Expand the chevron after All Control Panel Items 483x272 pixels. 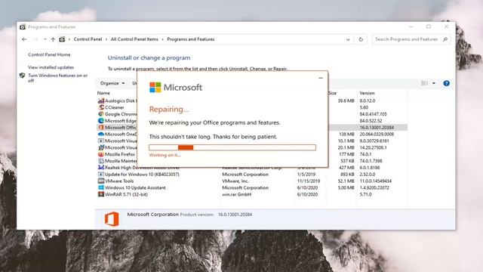point(163,39)
